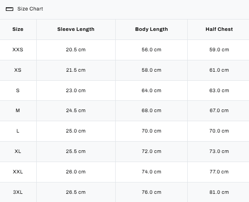Select the Sleeve Length column header
Image resolution: width=249 pixels, height=202 pixels.
pos(76,29)
